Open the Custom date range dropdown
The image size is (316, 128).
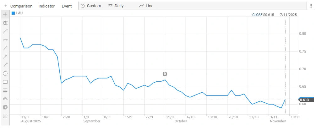pos(91,6)
